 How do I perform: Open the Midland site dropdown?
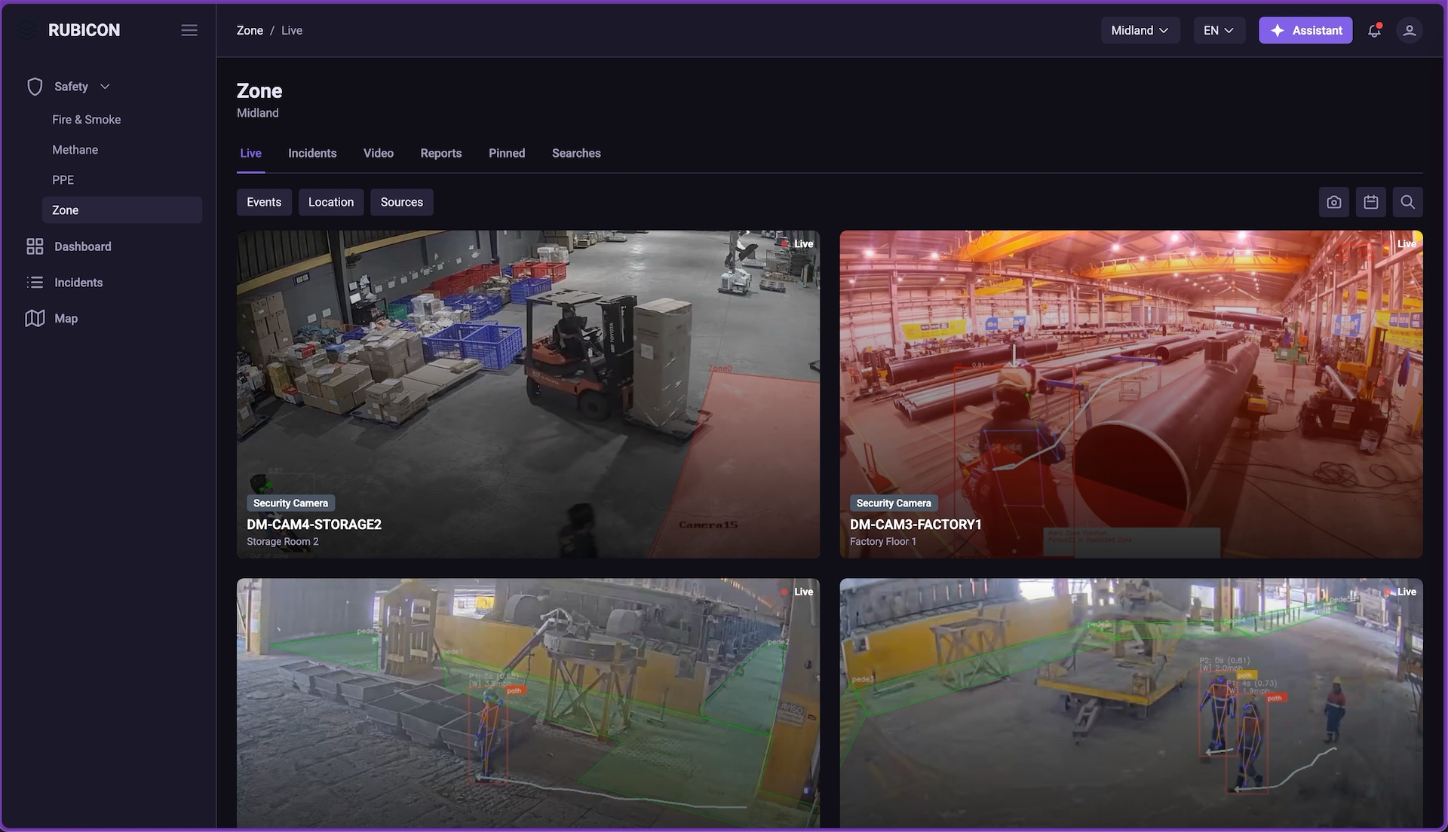point(1140,30)
